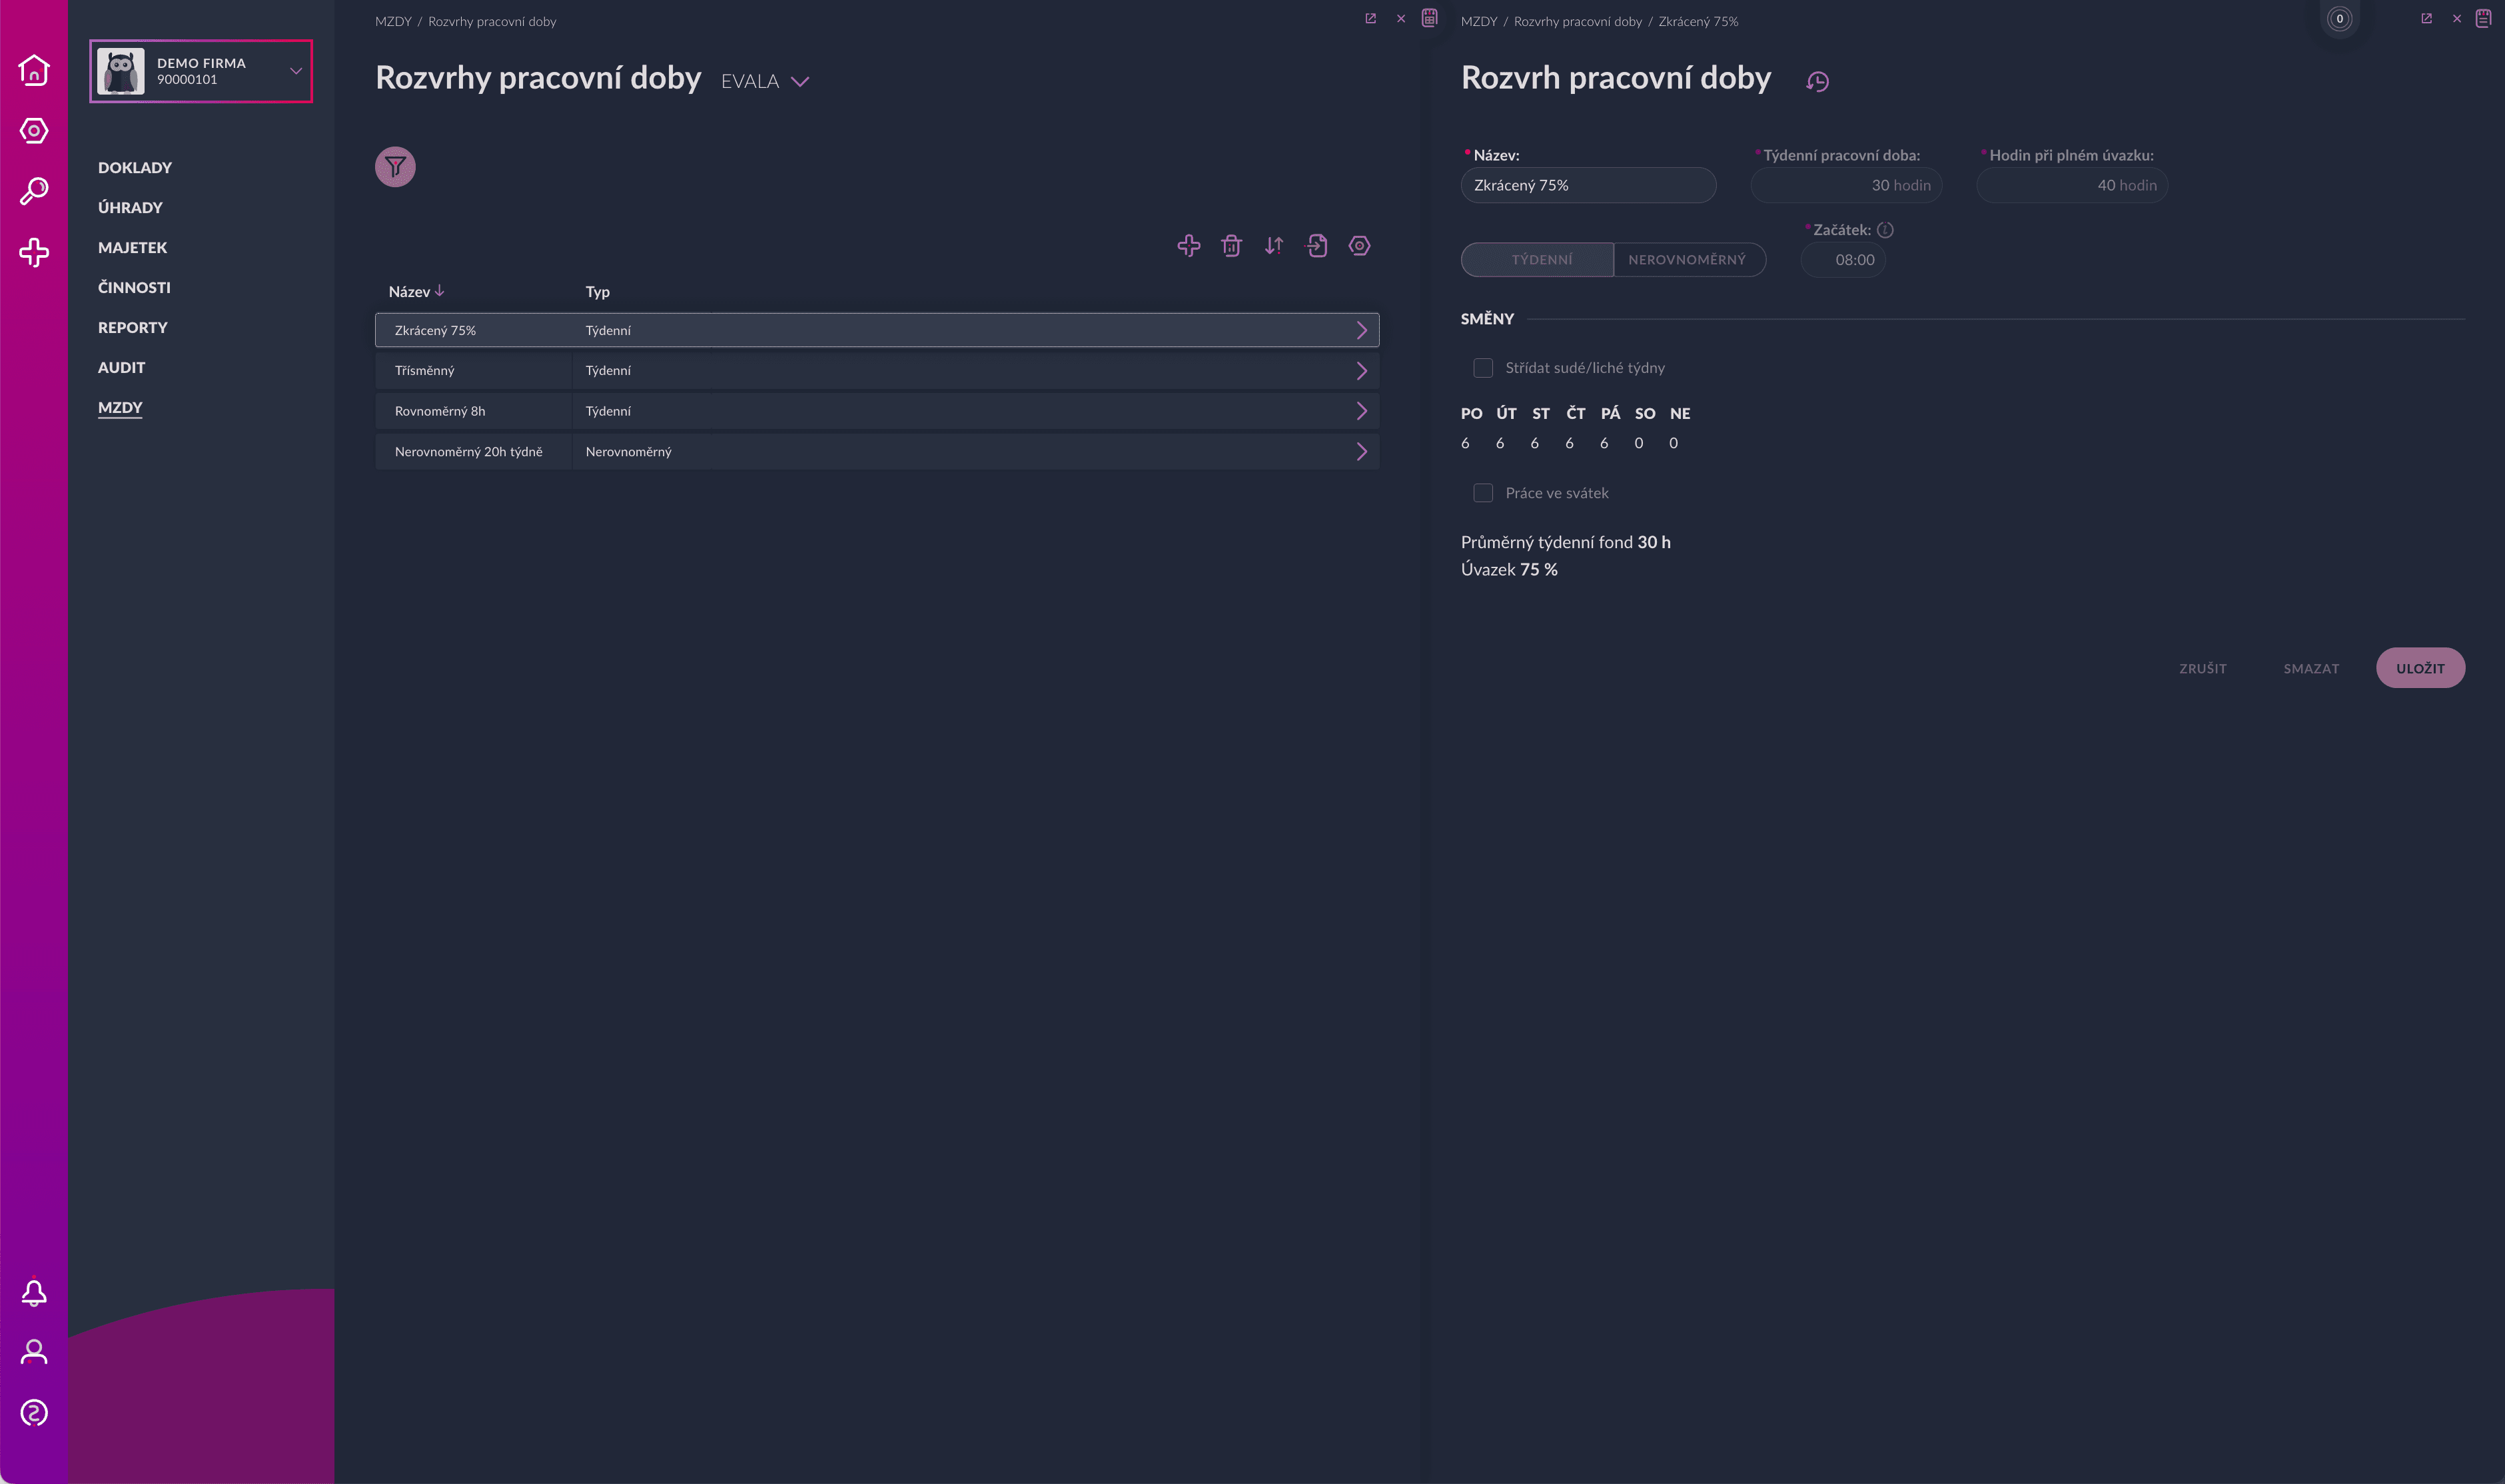2505x1484 pixels.
Task: Click the trash delete icon above the list
Action: [1231, 245]
